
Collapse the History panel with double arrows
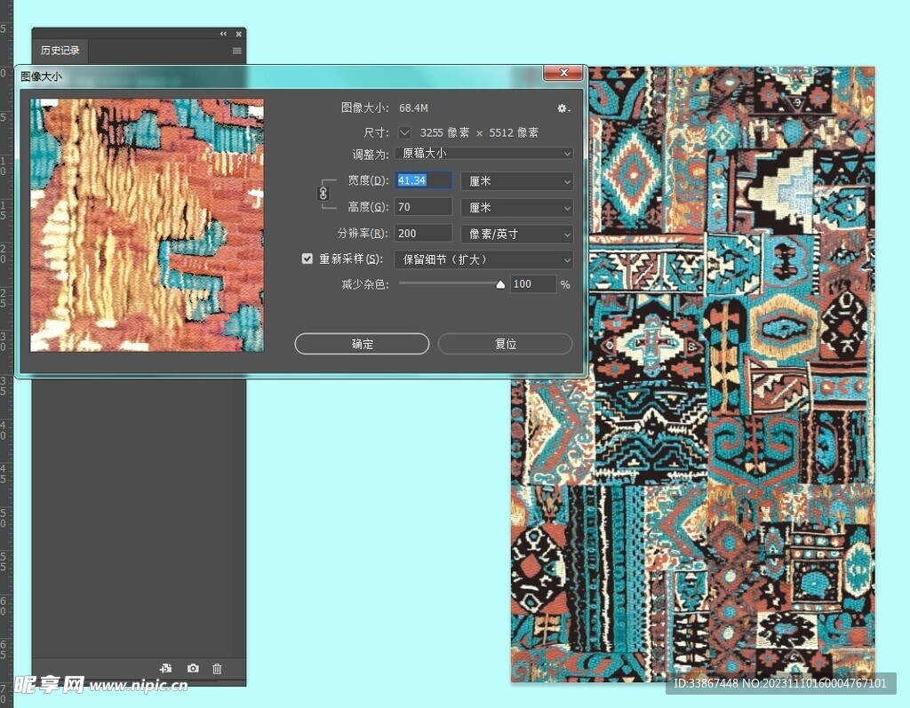tap(224, 34)
